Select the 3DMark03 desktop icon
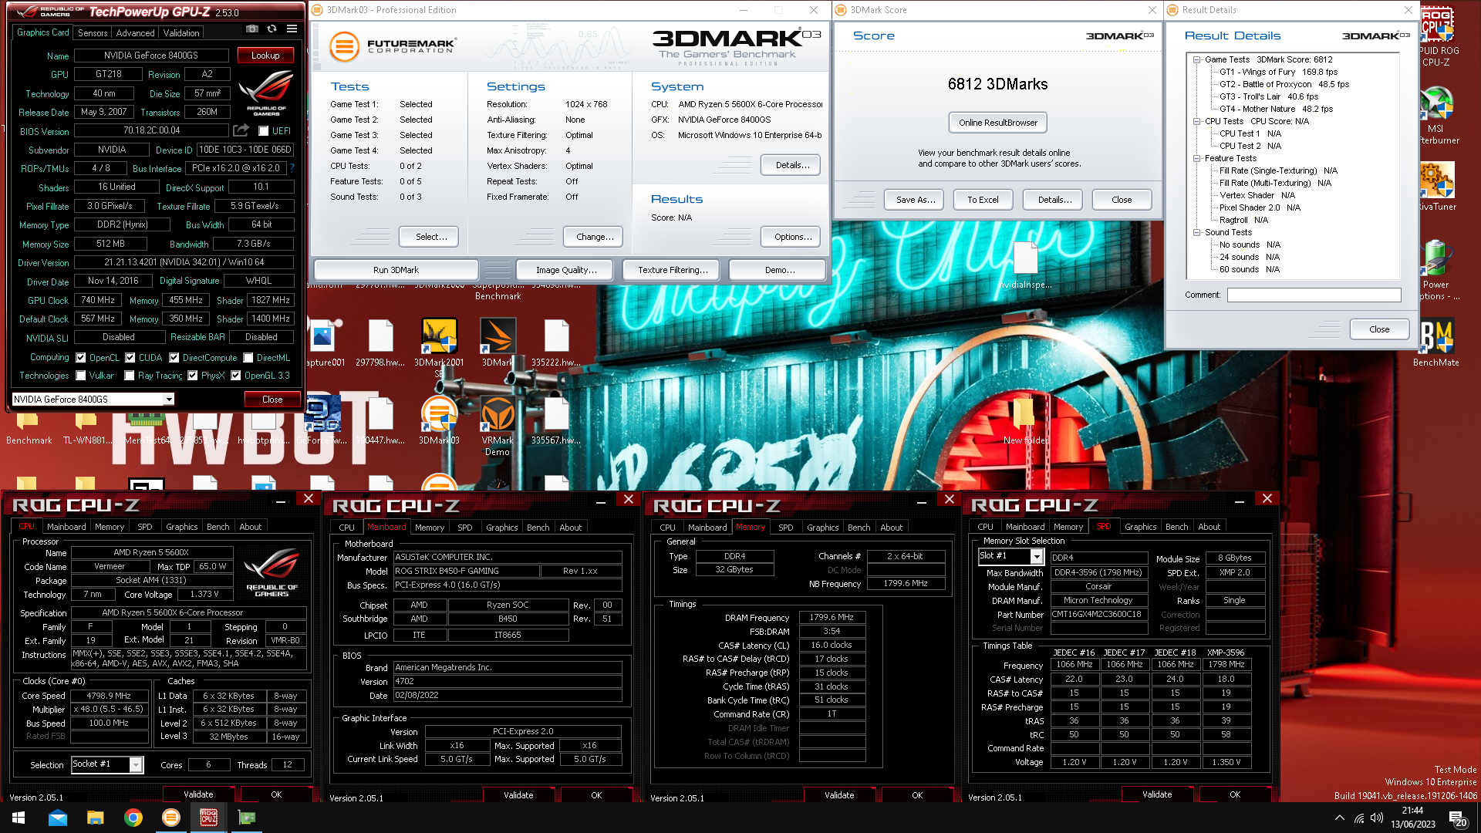Screen dimensions: 1481x833 439,420
